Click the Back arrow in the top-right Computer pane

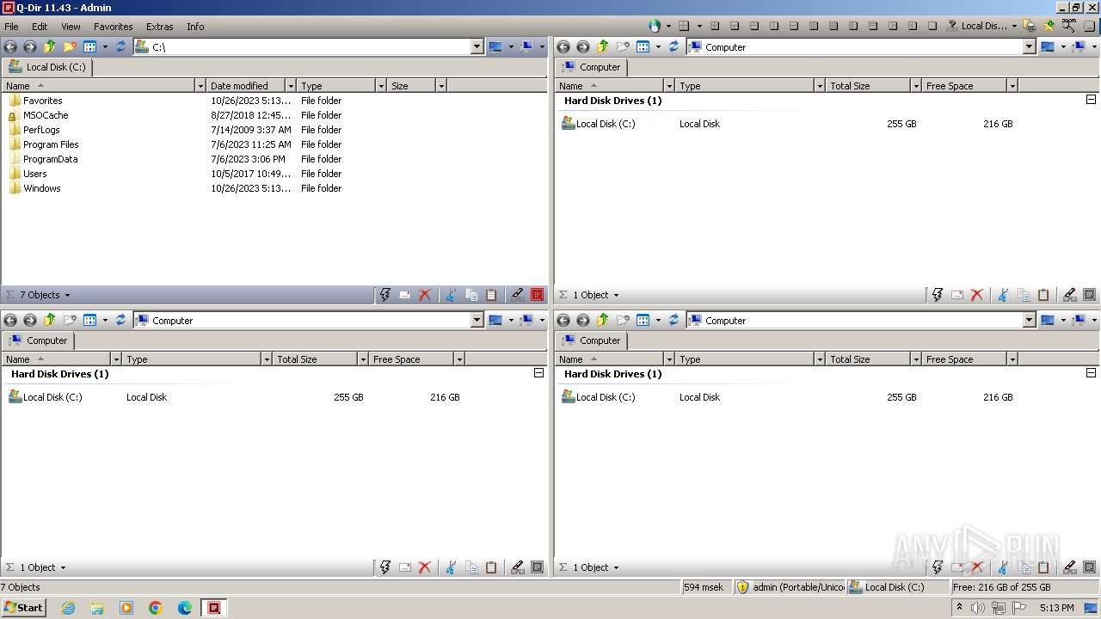point(563,47)
